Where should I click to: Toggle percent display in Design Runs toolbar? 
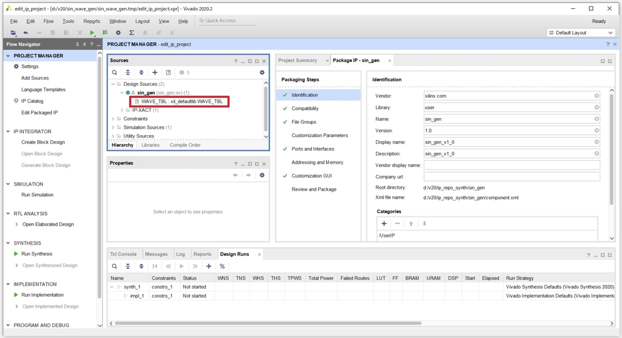click(x=222, y=267)
